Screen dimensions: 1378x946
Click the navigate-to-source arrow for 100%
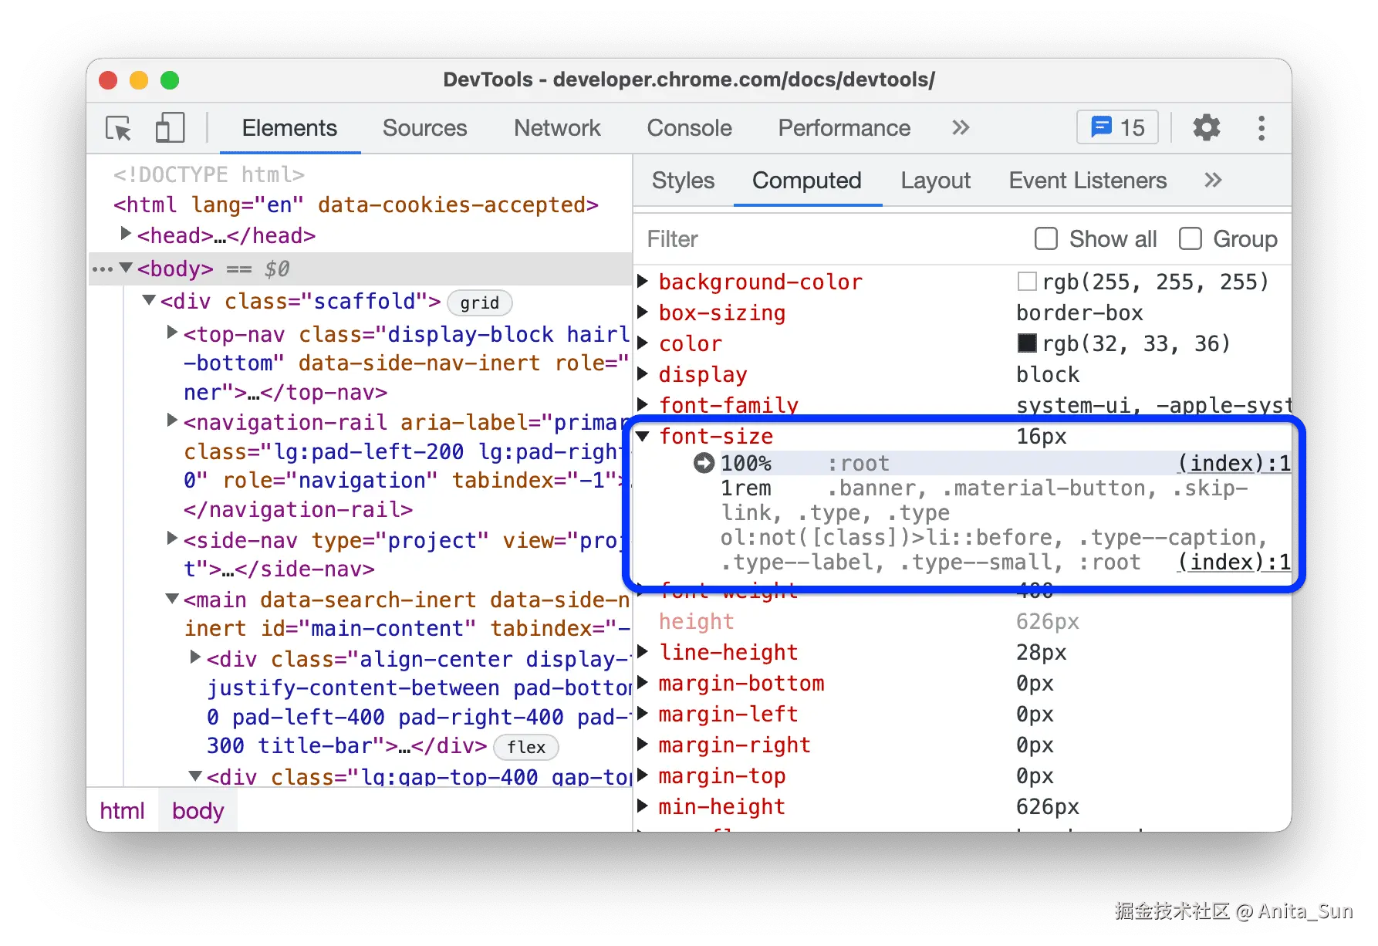tap(704, 463)
